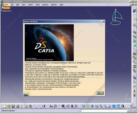Expand the Design Table dropdown arrow
Image resolution: width=138 pixels, height=114 pixels.
(65, 108)
